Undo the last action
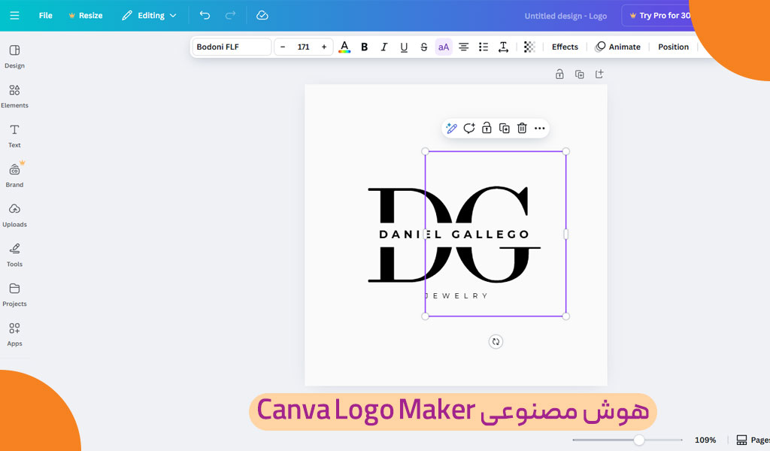The width and height of the screenshot is (770, 451). pyautogui.click(x=205, y=15)
